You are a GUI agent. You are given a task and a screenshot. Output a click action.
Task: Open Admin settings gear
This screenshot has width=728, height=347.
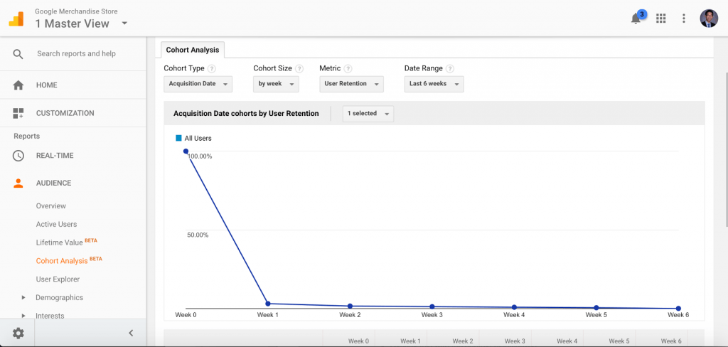18,333
